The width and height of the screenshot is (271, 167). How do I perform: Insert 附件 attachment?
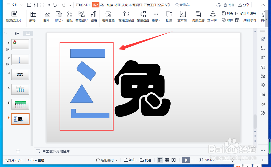227,20
